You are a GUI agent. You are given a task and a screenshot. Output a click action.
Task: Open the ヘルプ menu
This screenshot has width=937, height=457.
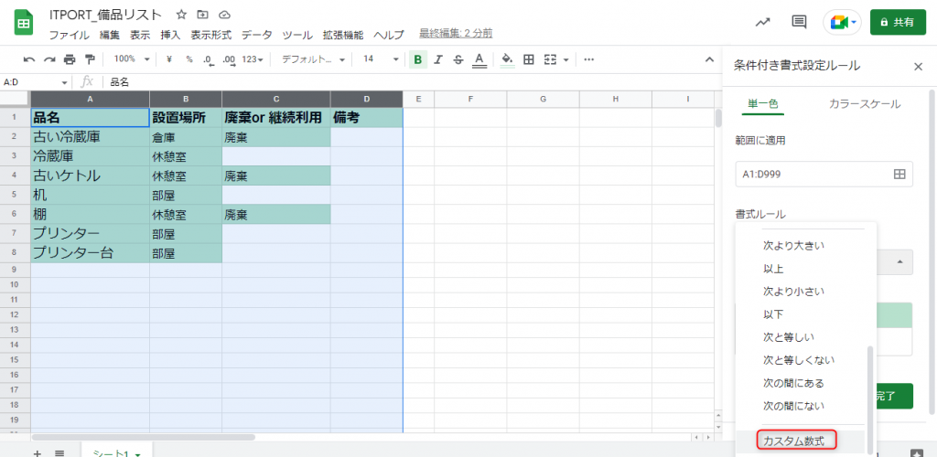[389, 35]
